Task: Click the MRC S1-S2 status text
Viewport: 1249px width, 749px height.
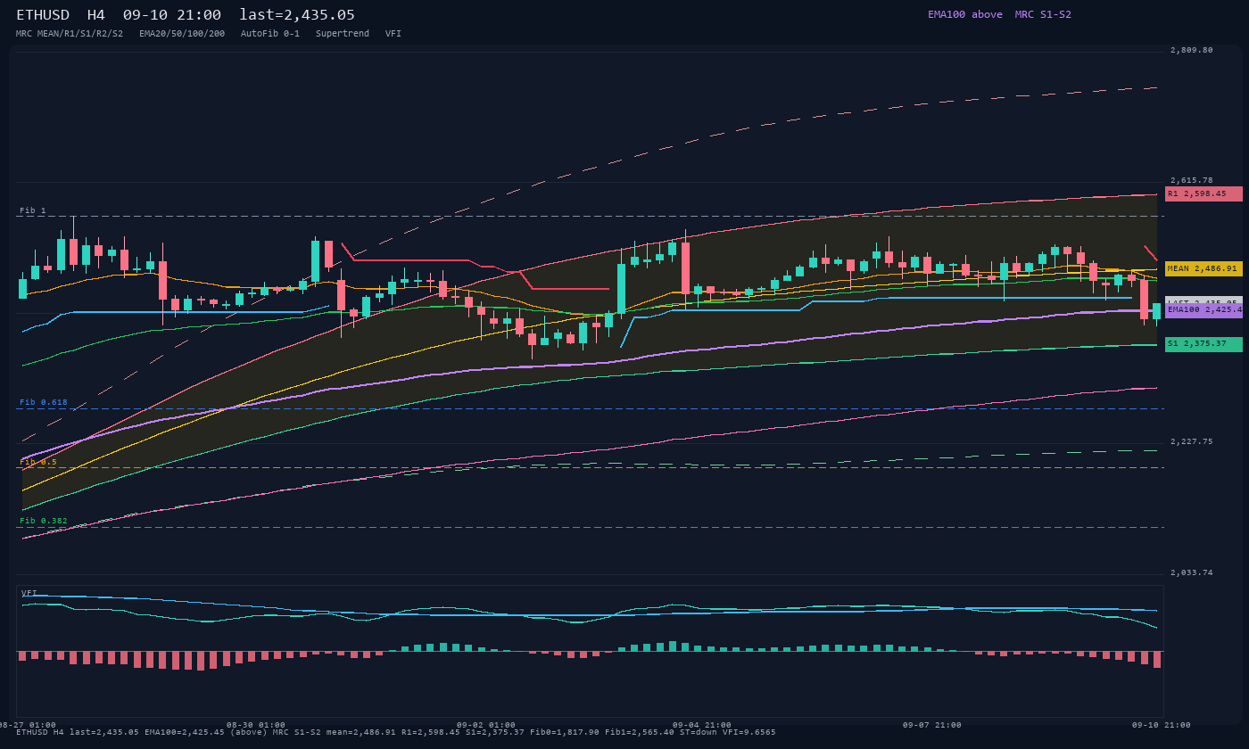Action: pos(1043,14)
